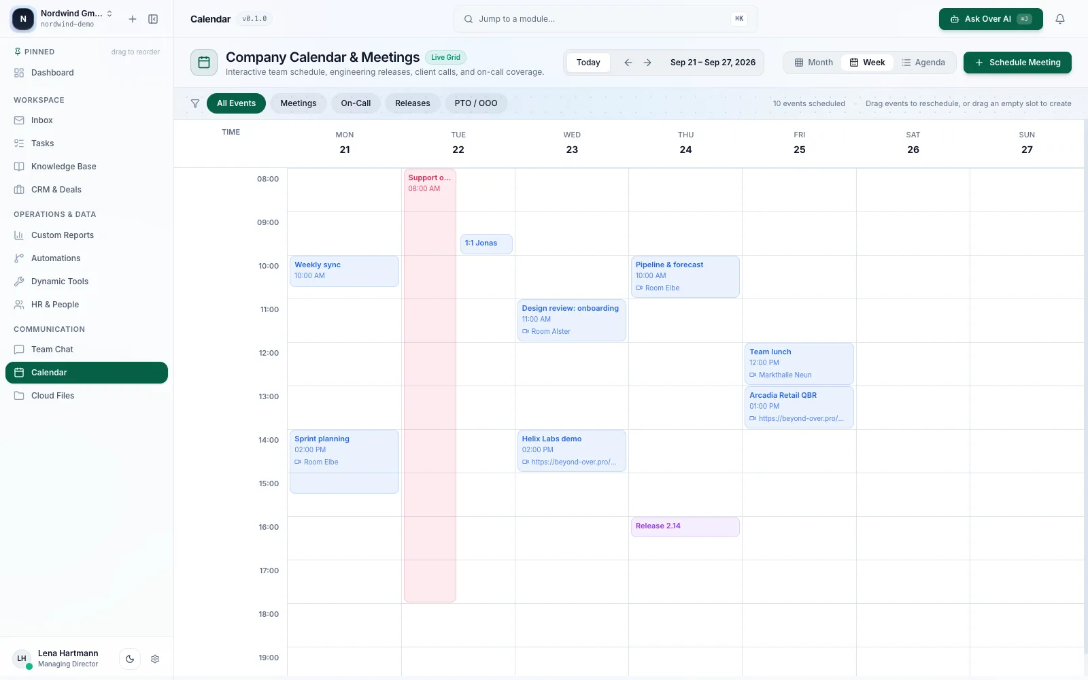This screenshot has width=1088, height=680.
Task: Switch to Month view
Action: point(813,63)
